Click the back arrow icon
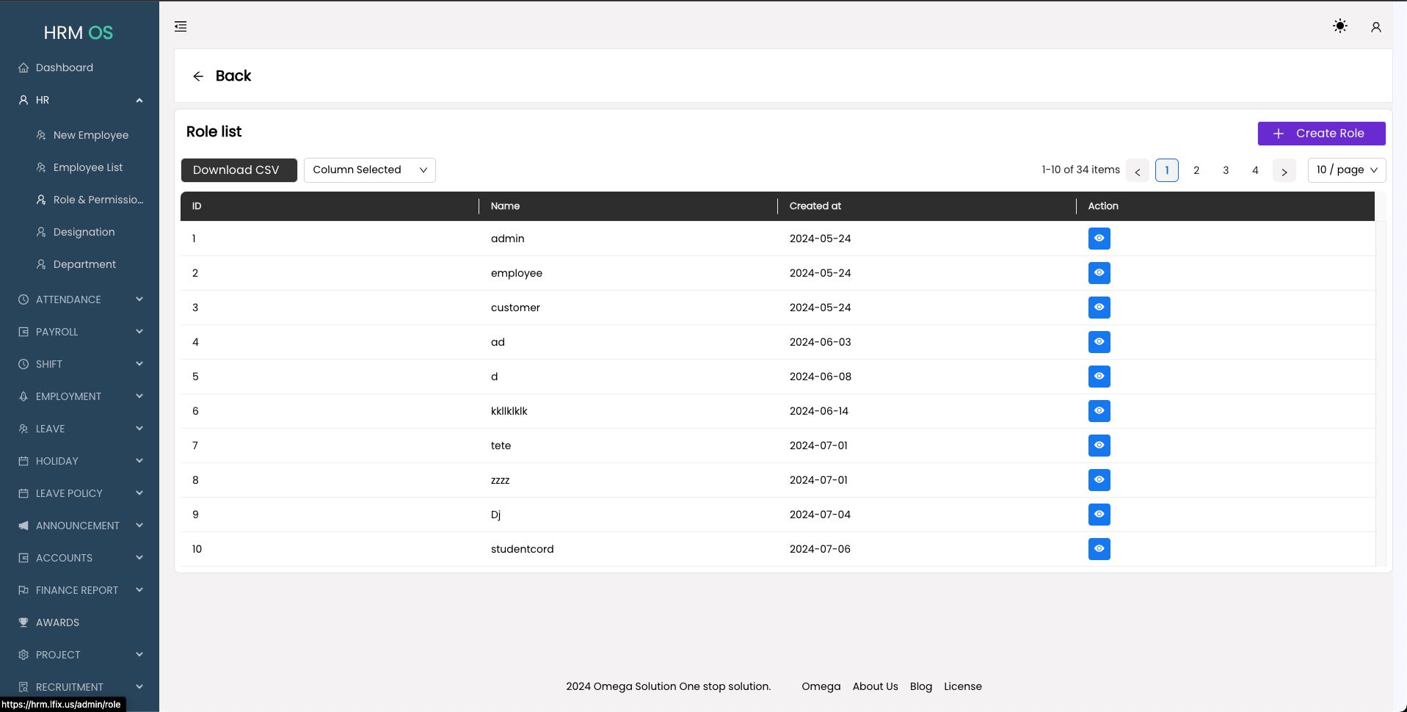This screenshot has height=712, width=1407. [x=198, y=76]
